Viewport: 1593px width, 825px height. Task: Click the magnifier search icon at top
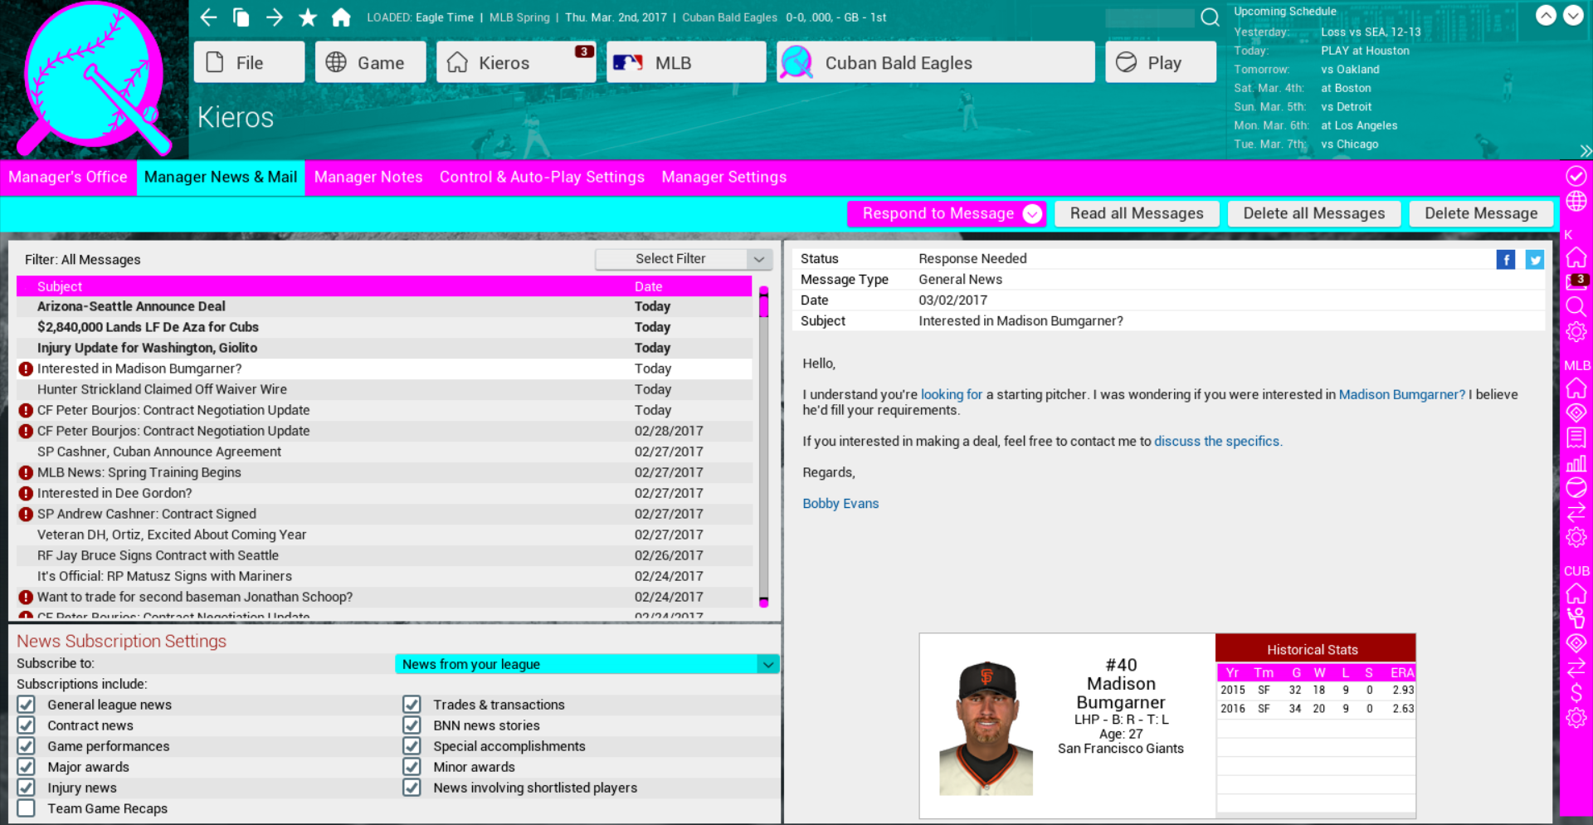(x=1211, y=17)
